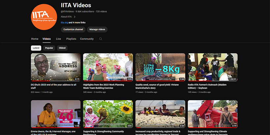Toggle the Latest sort filter chip

(x=36, y=48)
